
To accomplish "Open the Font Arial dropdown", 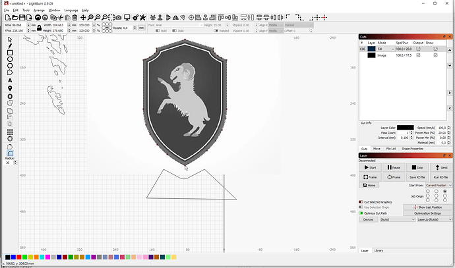I will (179, 25).
